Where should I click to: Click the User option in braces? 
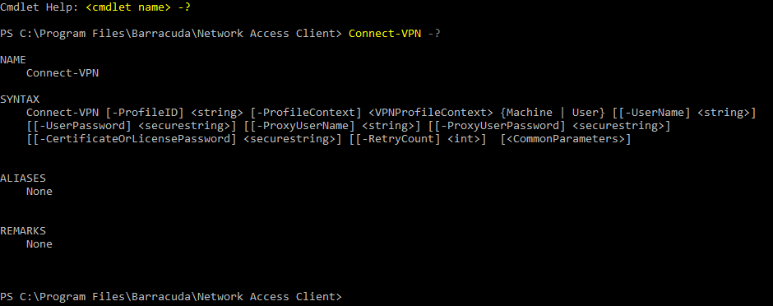pyautogui.click(x=586, y=113)
